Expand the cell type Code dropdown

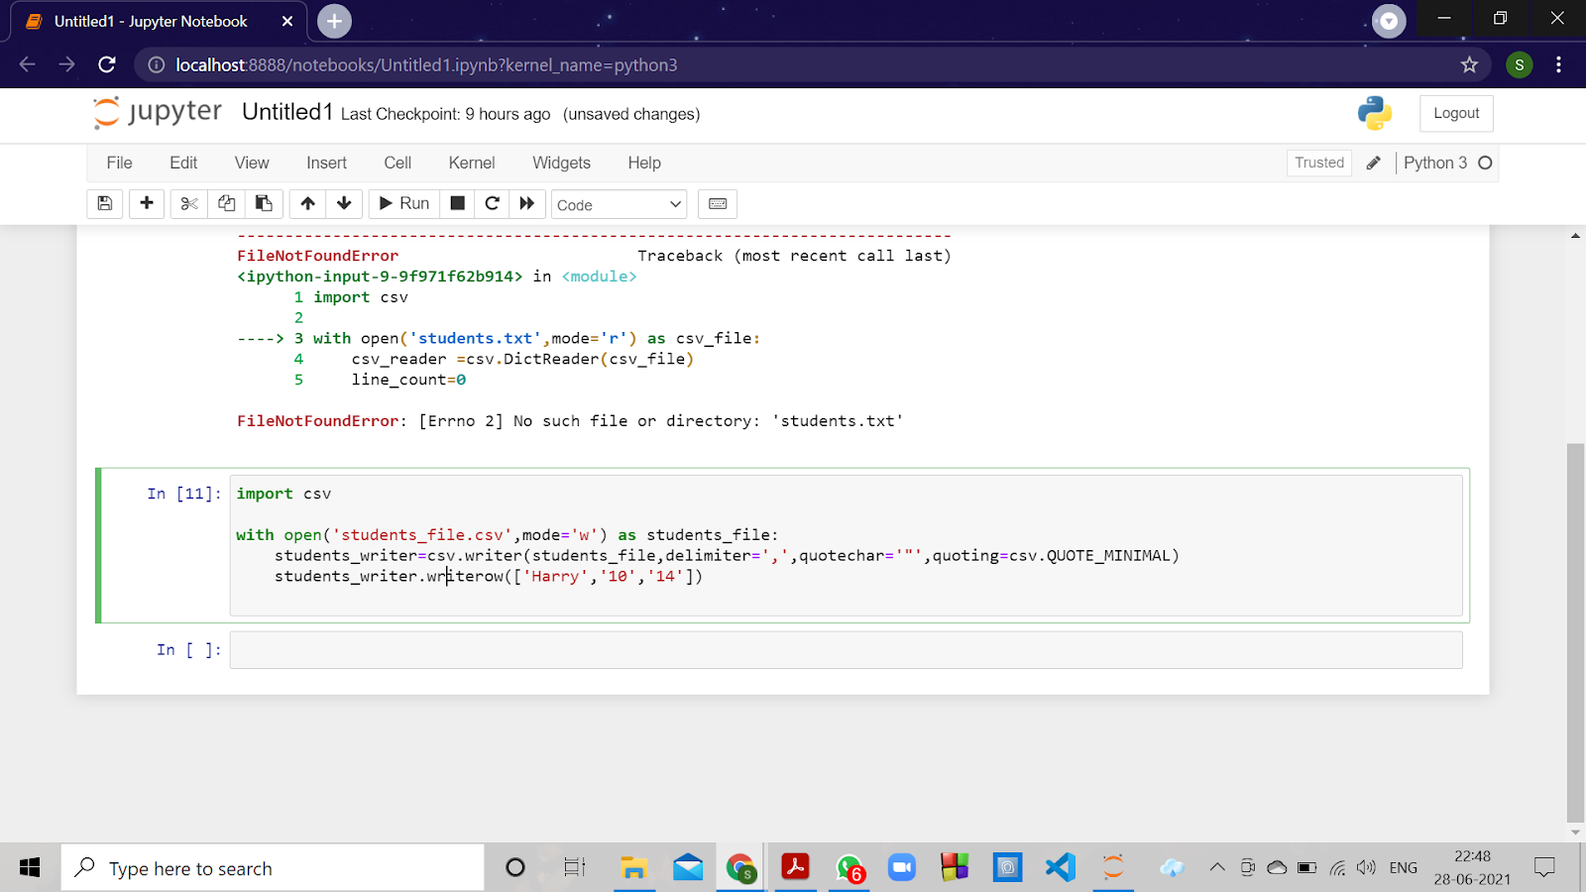(x=619, y=204)
